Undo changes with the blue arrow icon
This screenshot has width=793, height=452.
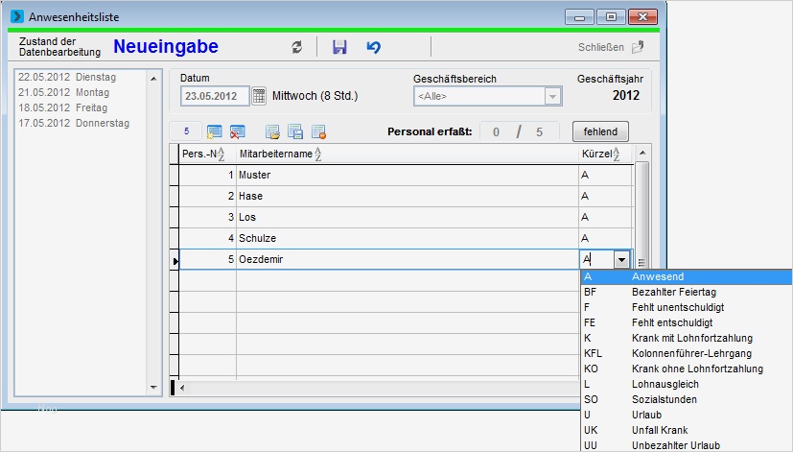click(374, 47)
